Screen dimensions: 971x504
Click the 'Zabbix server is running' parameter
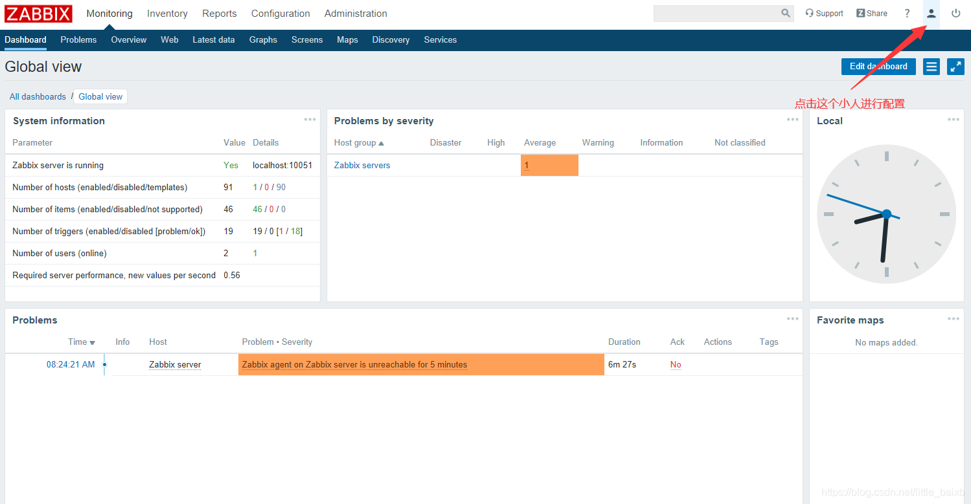pyautogui.click(x=58, y=166)
